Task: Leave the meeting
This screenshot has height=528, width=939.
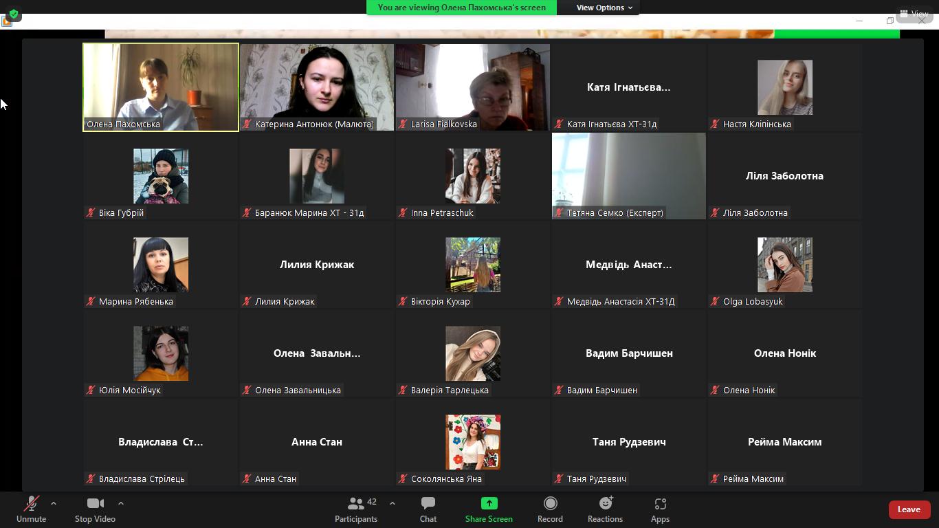Action: (909, 509)
